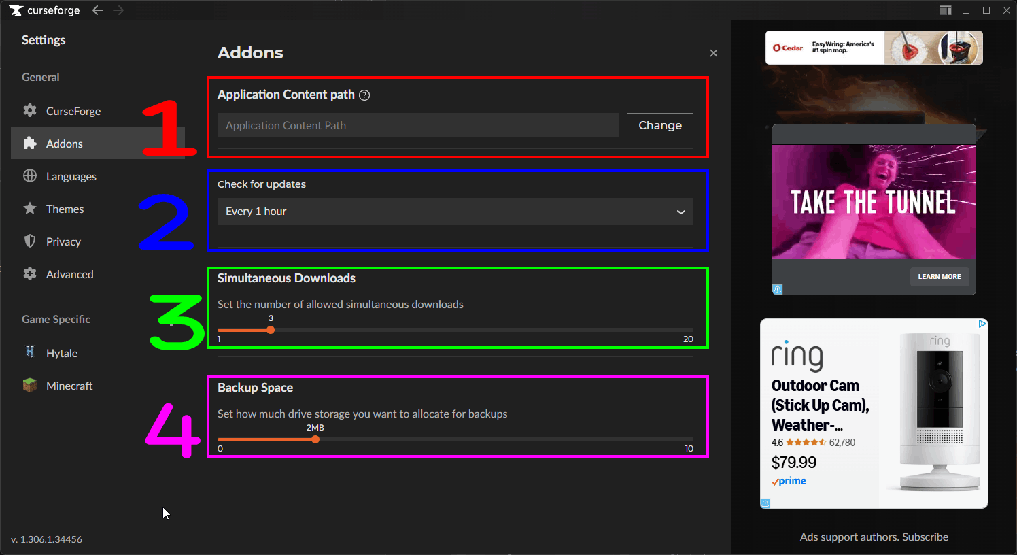Image resolution: width=1017 pixels, height=555 pixels.
Task: Toggle the sidebar layout icon in title bar
Action: (x=946, y=10)
